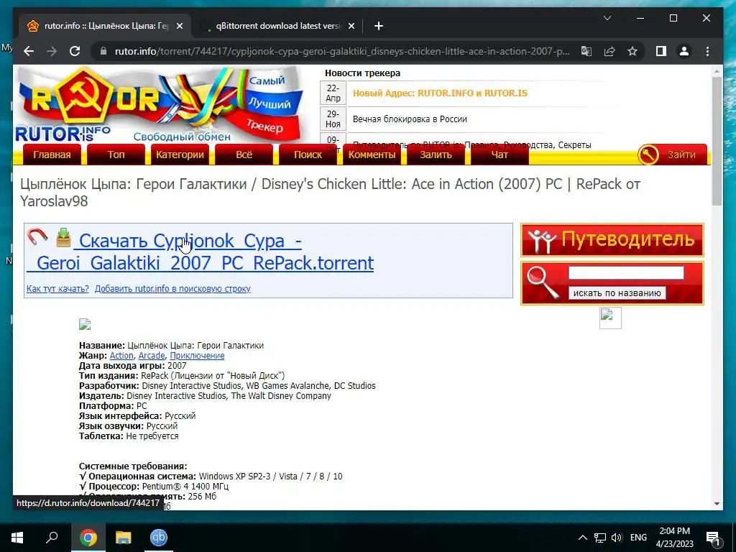Viewport: 736px width, 552px height.
Task: Open Windows taskbar search
Action: [x=52, y=538]
